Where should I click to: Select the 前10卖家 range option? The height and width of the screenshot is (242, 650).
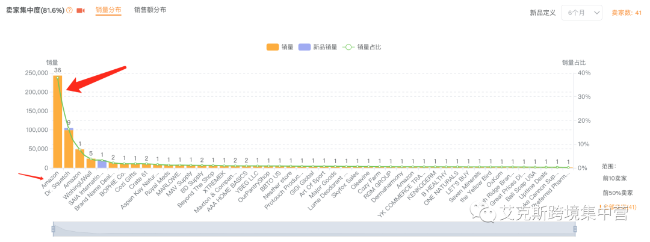click(614, 179)
